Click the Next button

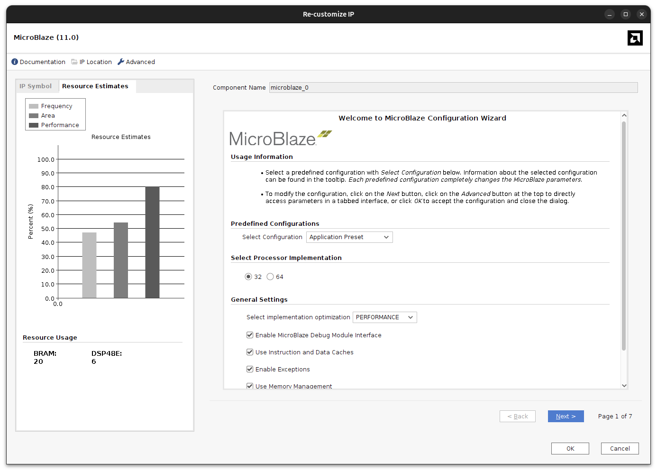click(566, 416)
